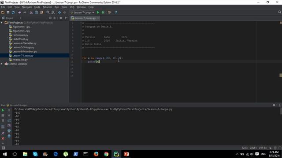The height and width of the screenshot is (158, 282).
Task: Click Up the Stack Trace arrow
Action: (x=9, y=110)
